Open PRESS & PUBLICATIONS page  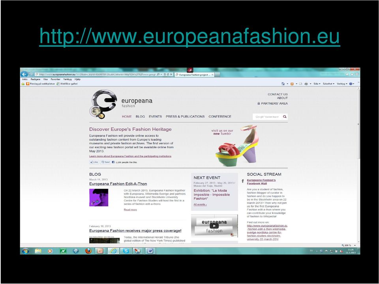coord(185,116)
